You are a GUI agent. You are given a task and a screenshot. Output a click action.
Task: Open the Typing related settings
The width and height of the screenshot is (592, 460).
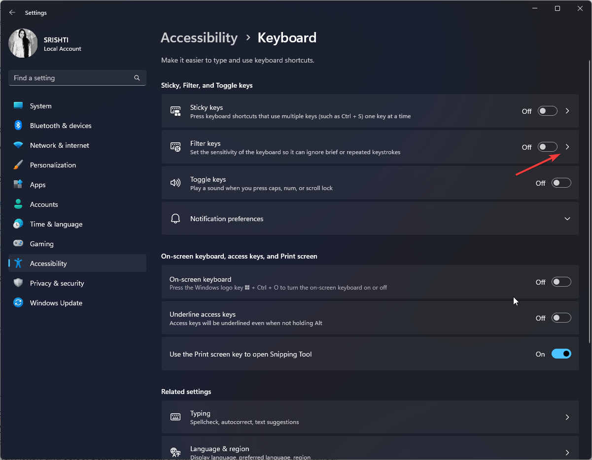click(370, 417)
